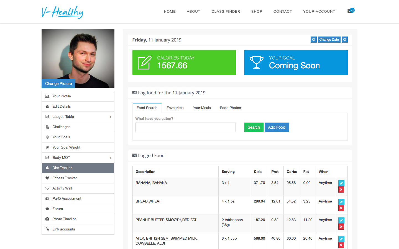
Task: Open the CONTACT nav item
Action: click(283, 12)
